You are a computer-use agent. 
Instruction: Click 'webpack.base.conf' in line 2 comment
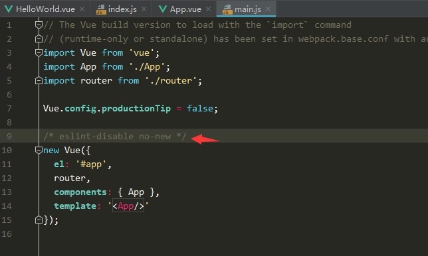tap(343, 39)
